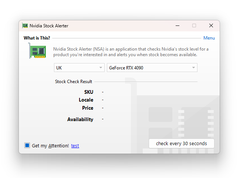Click the disabled maximize window button
The image size is (240, 178).
pos(194,26)
